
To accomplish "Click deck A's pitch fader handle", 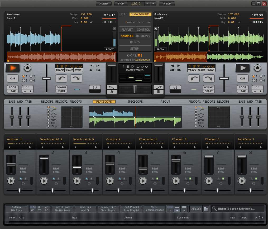I will click(46, 79).
